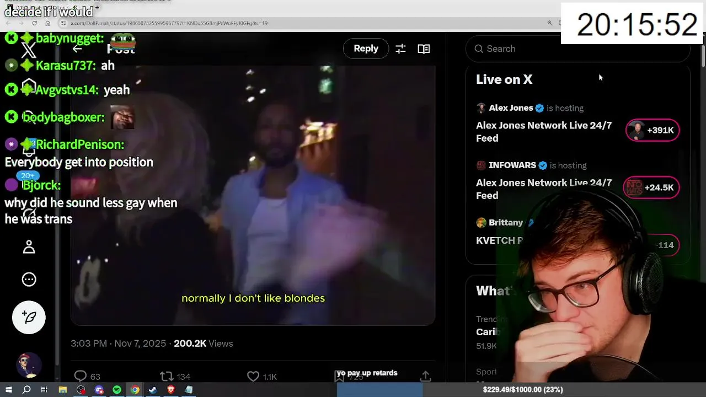Open the reader view book icon
Viewport: 706px width, 397px height.
coord(424,49)
